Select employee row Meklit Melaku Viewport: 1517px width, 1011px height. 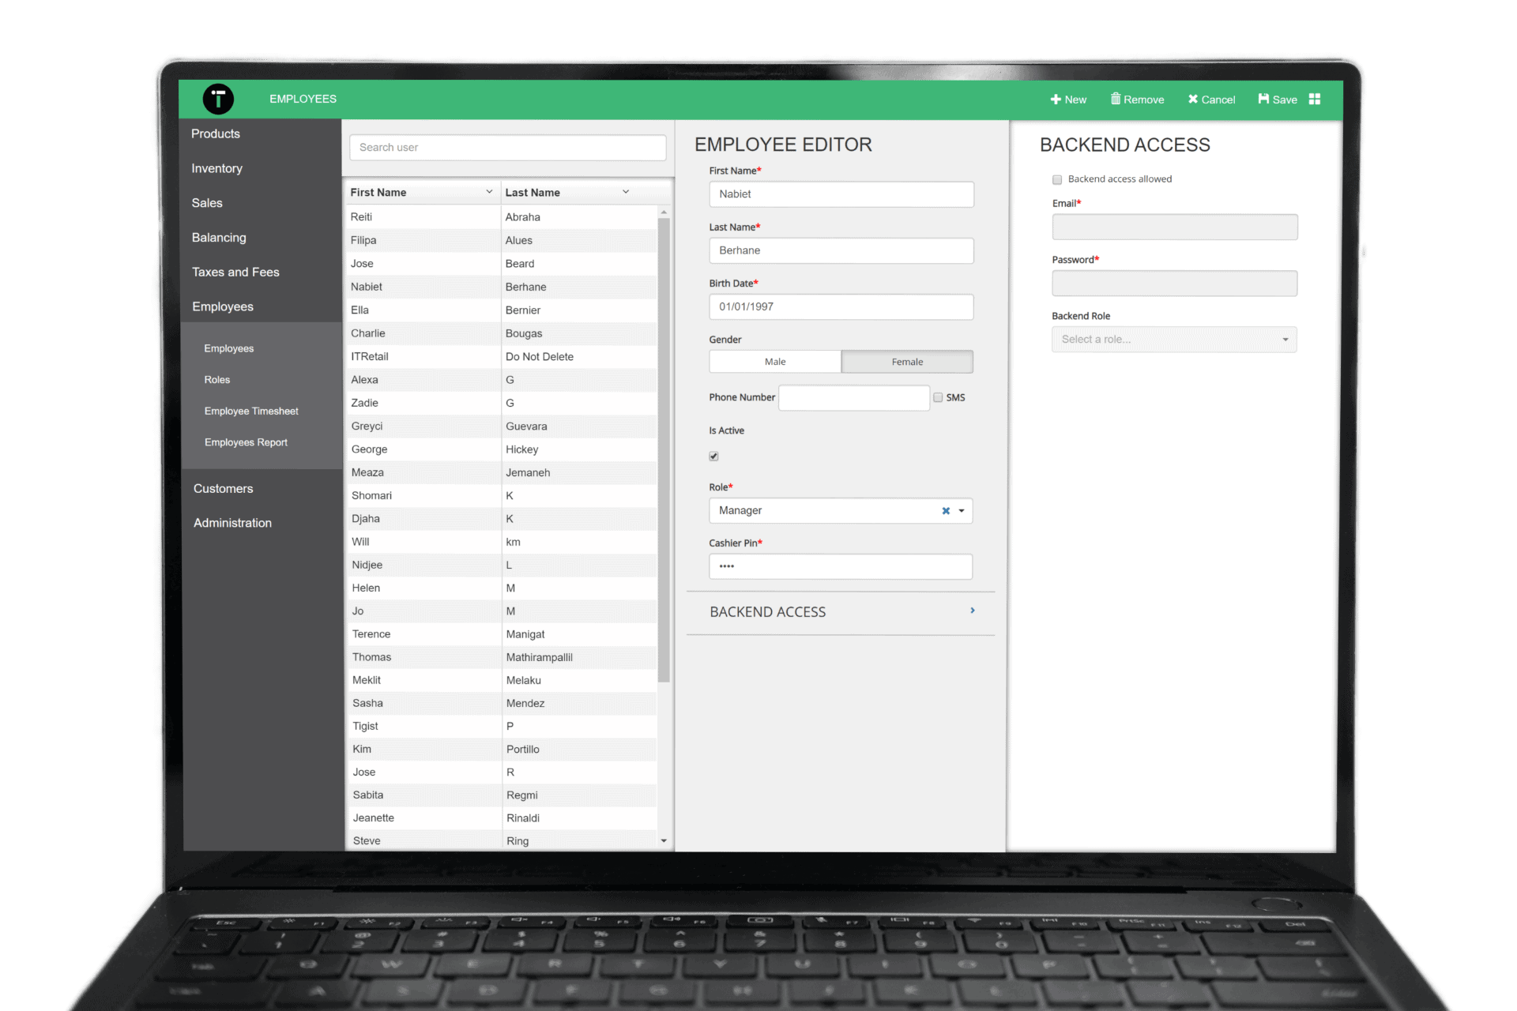(502, 680)
